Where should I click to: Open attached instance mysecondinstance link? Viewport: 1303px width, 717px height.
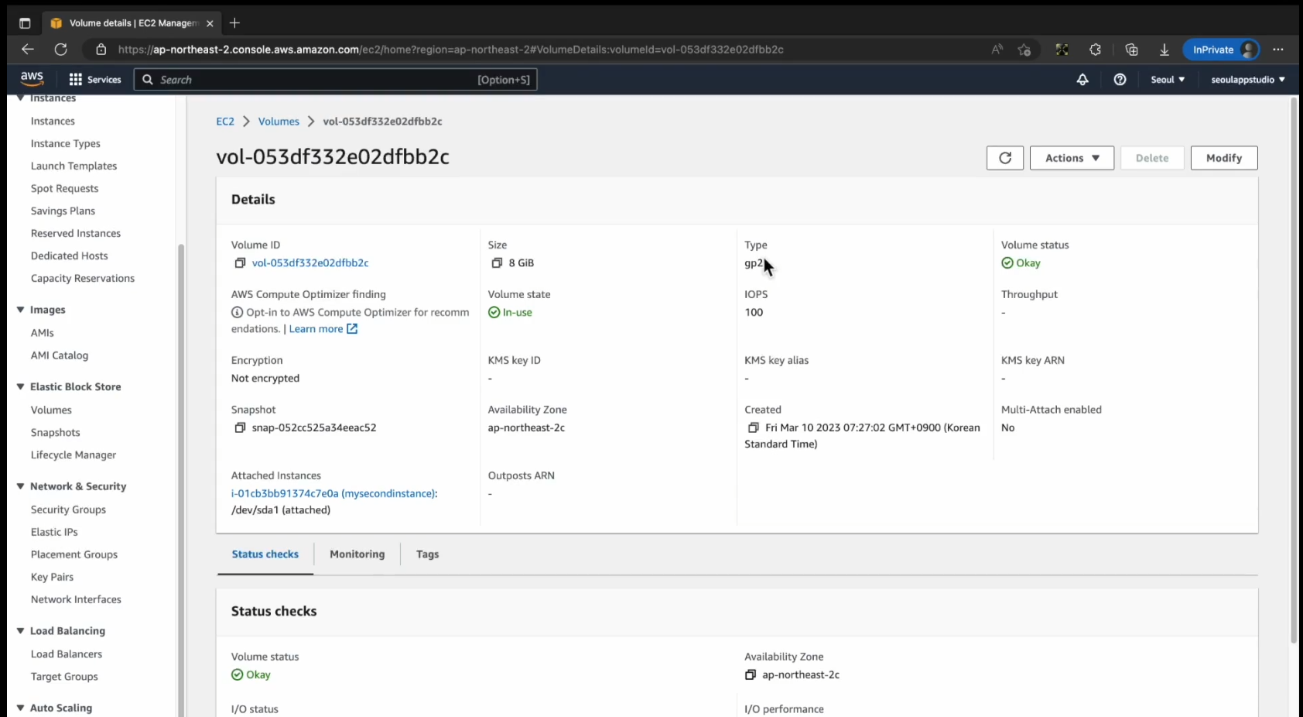point(334,493)
